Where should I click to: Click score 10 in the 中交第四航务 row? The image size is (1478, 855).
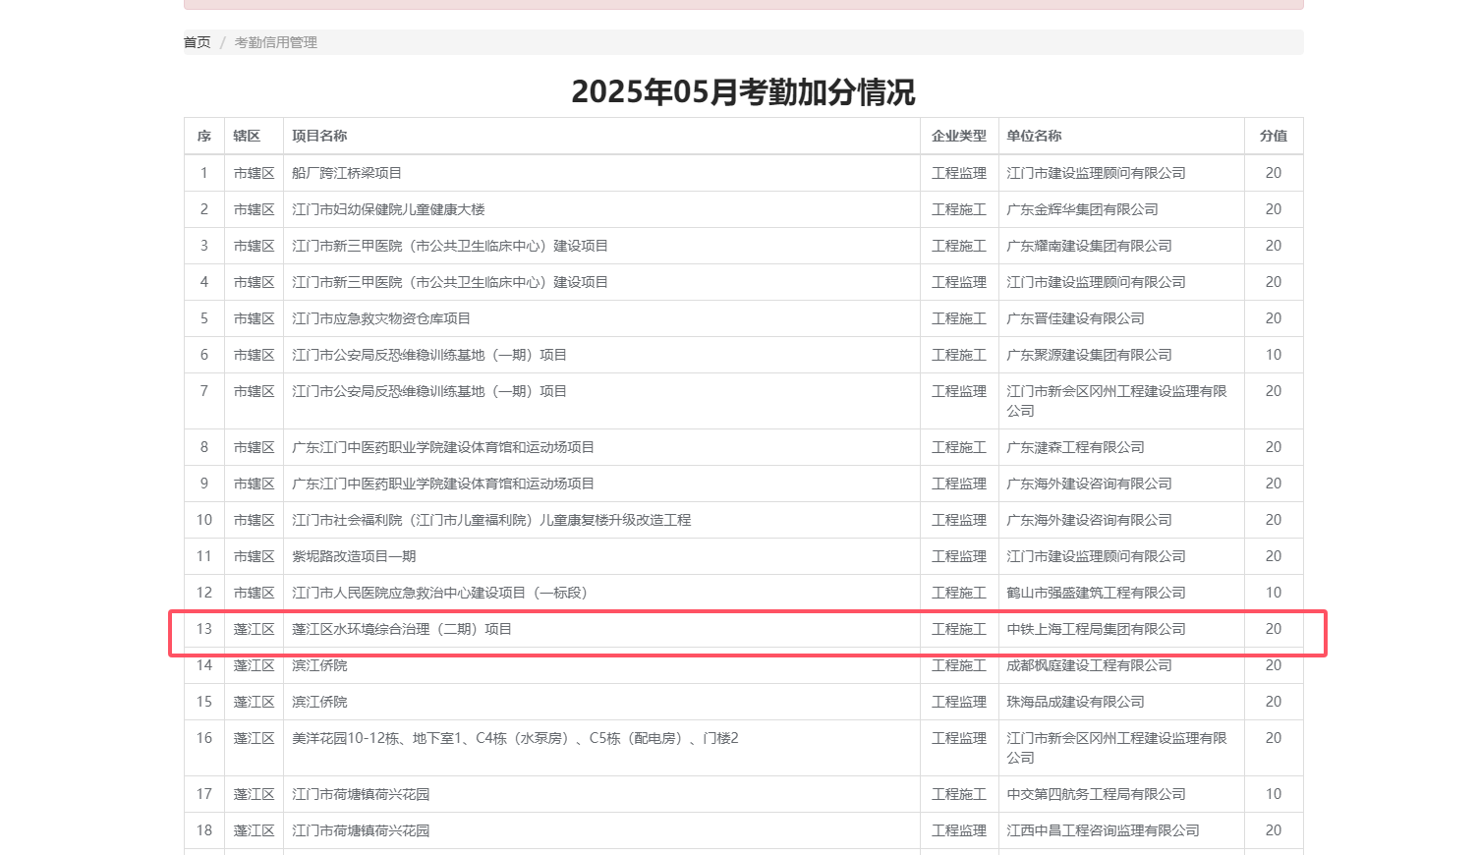pyautogui.click(x=1274, y=794)
